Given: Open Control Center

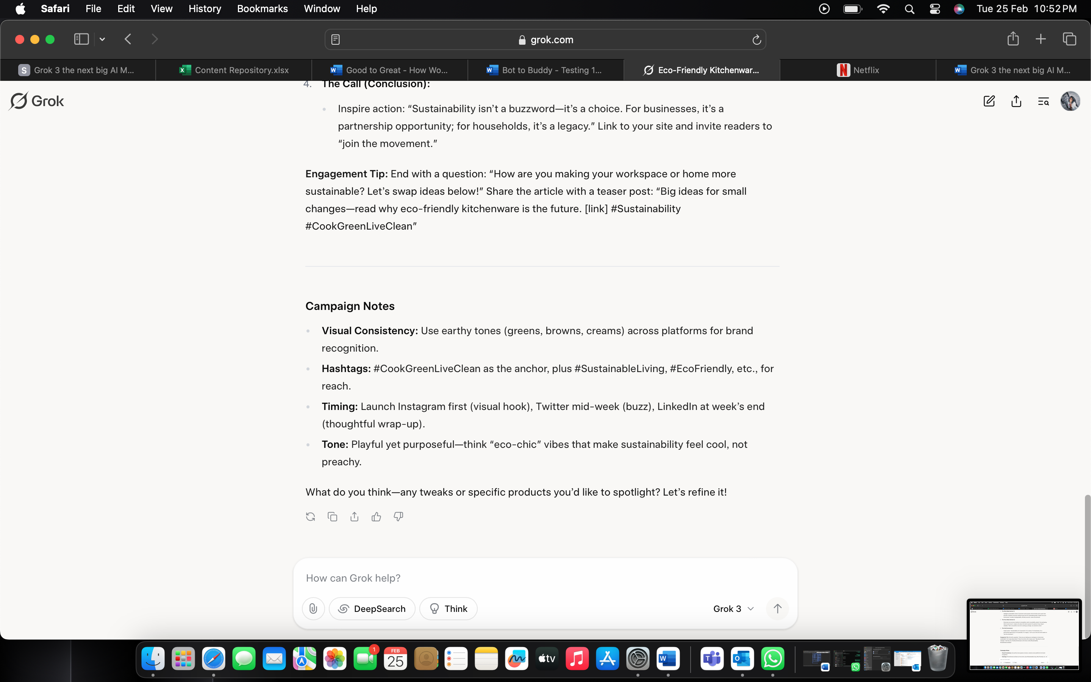Looking at the screenshot, I should point(935,9).
